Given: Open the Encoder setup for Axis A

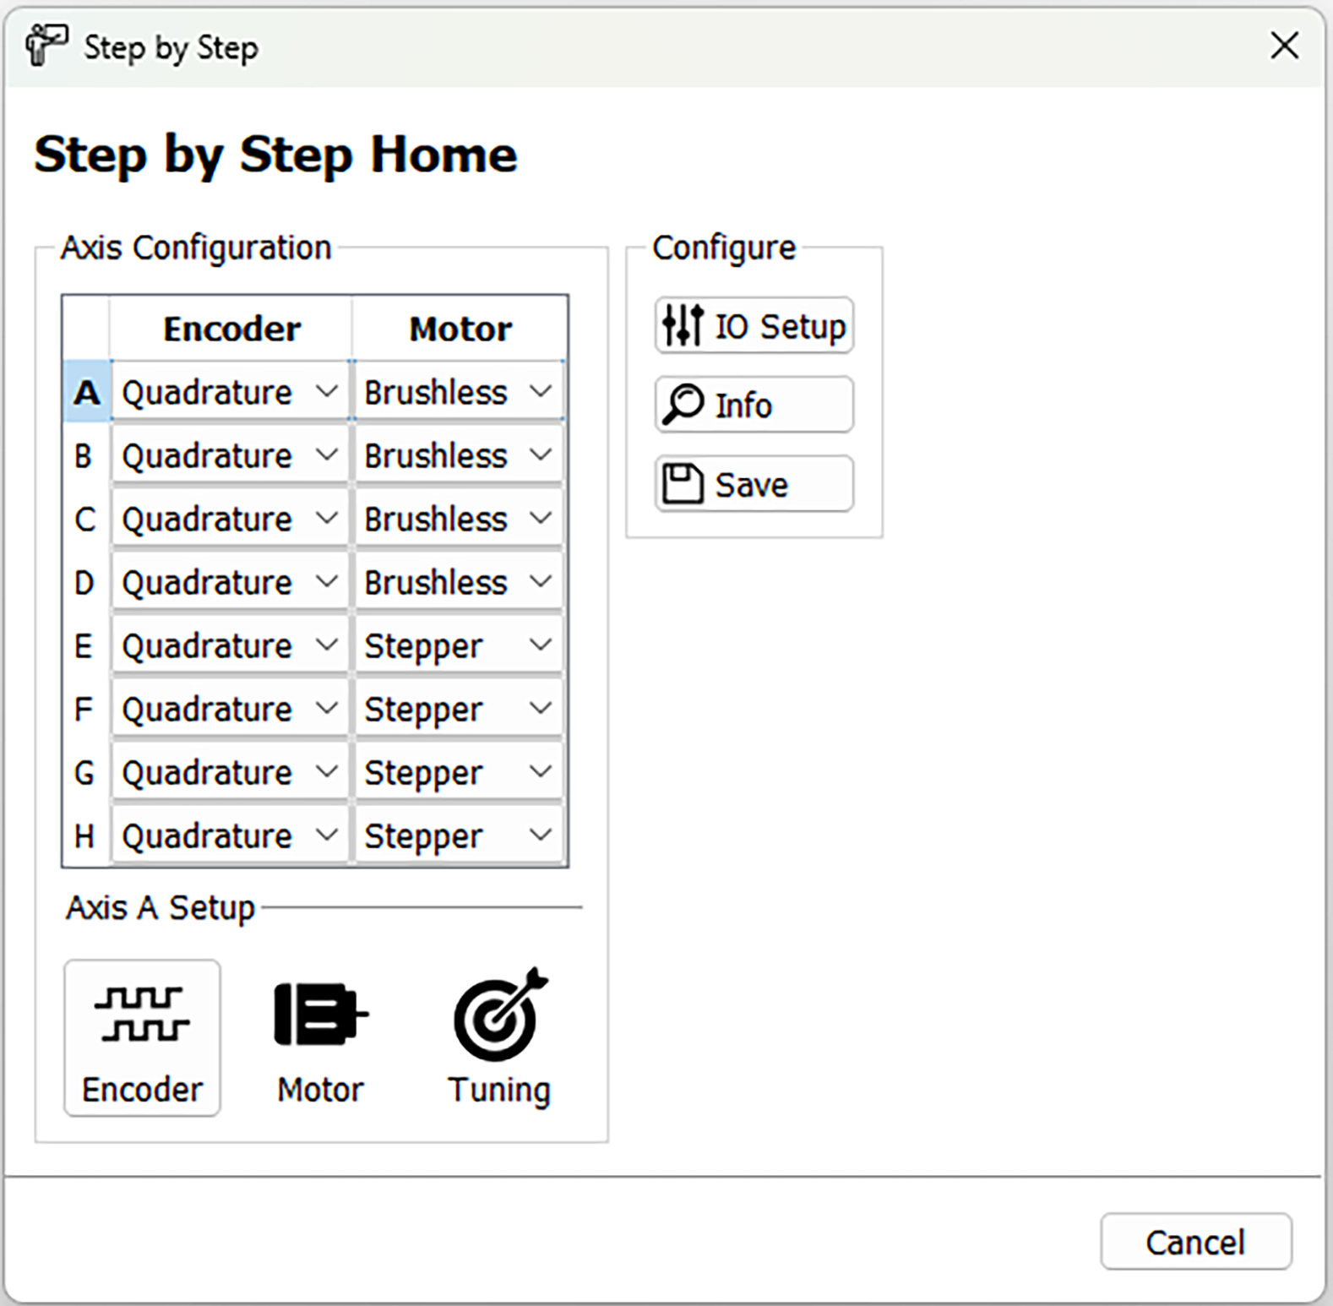Looking at the screenshot, I should (x=142, y=1037).
